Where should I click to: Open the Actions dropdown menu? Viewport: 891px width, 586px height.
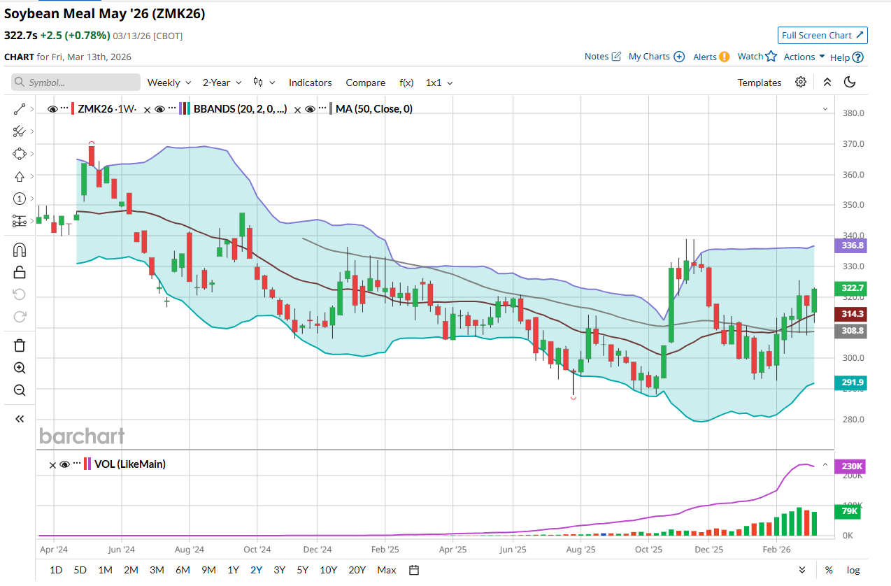click(804, 57)
